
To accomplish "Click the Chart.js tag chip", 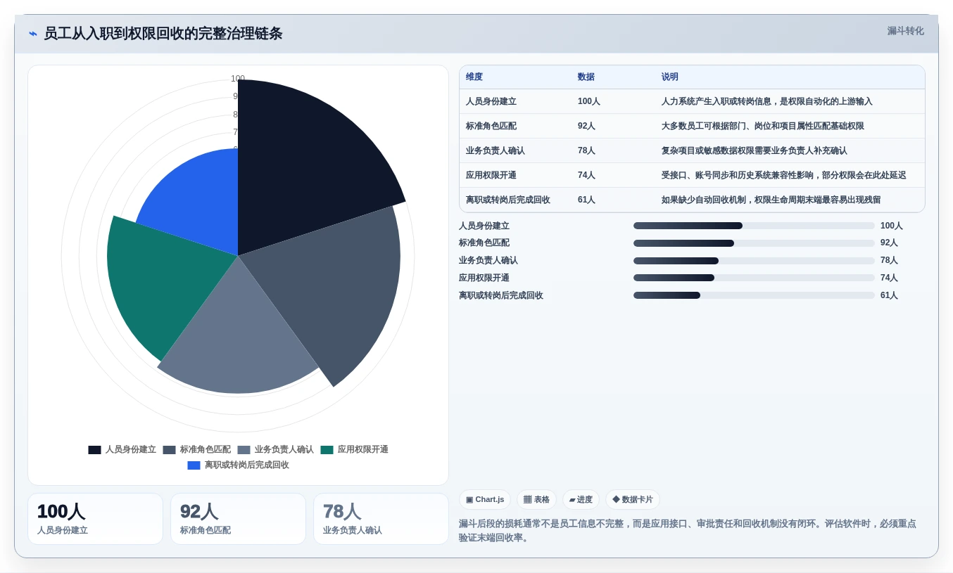I will click(485, 499).
